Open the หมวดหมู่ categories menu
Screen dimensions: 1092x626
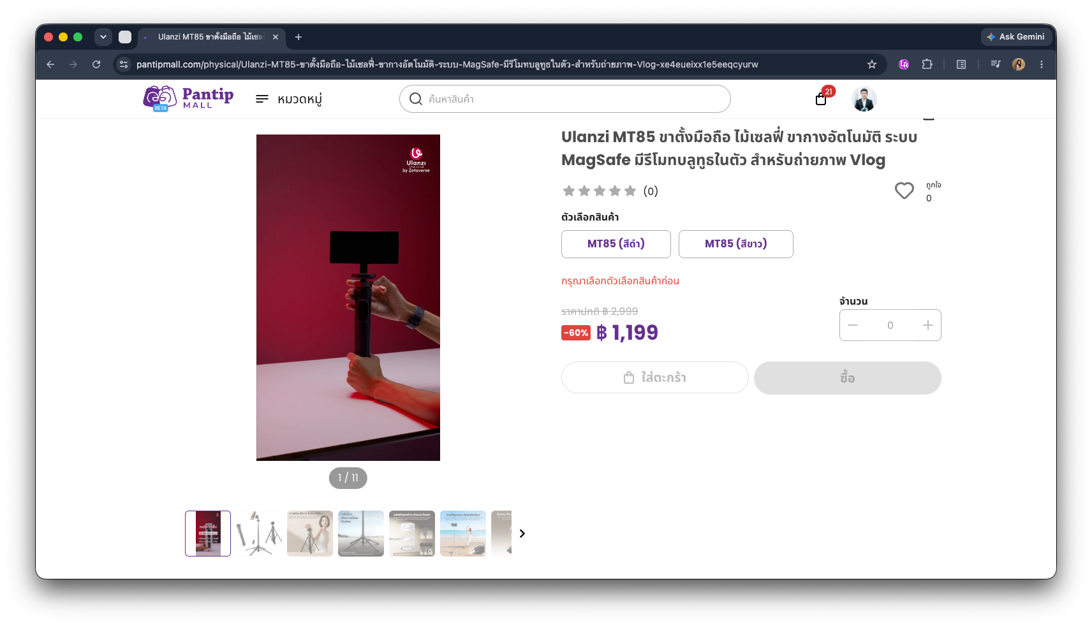pyautogui.click(x=289, y=99)
